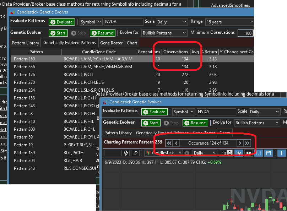This screenshot has width=287, height=211.
Task: Click the Stop toggle in Genetic Evolver
Action: [x=79, y=33]
